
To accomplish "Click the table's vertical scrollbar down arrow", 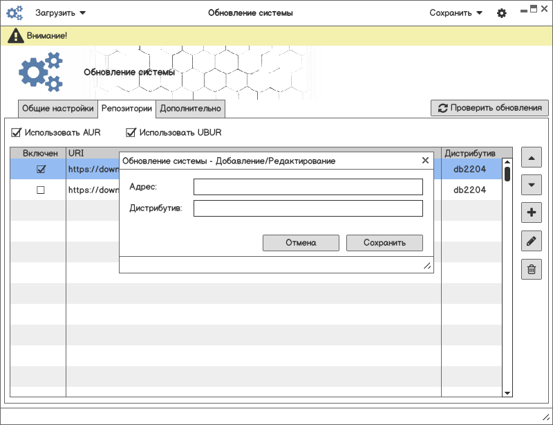I will point(507,392).
